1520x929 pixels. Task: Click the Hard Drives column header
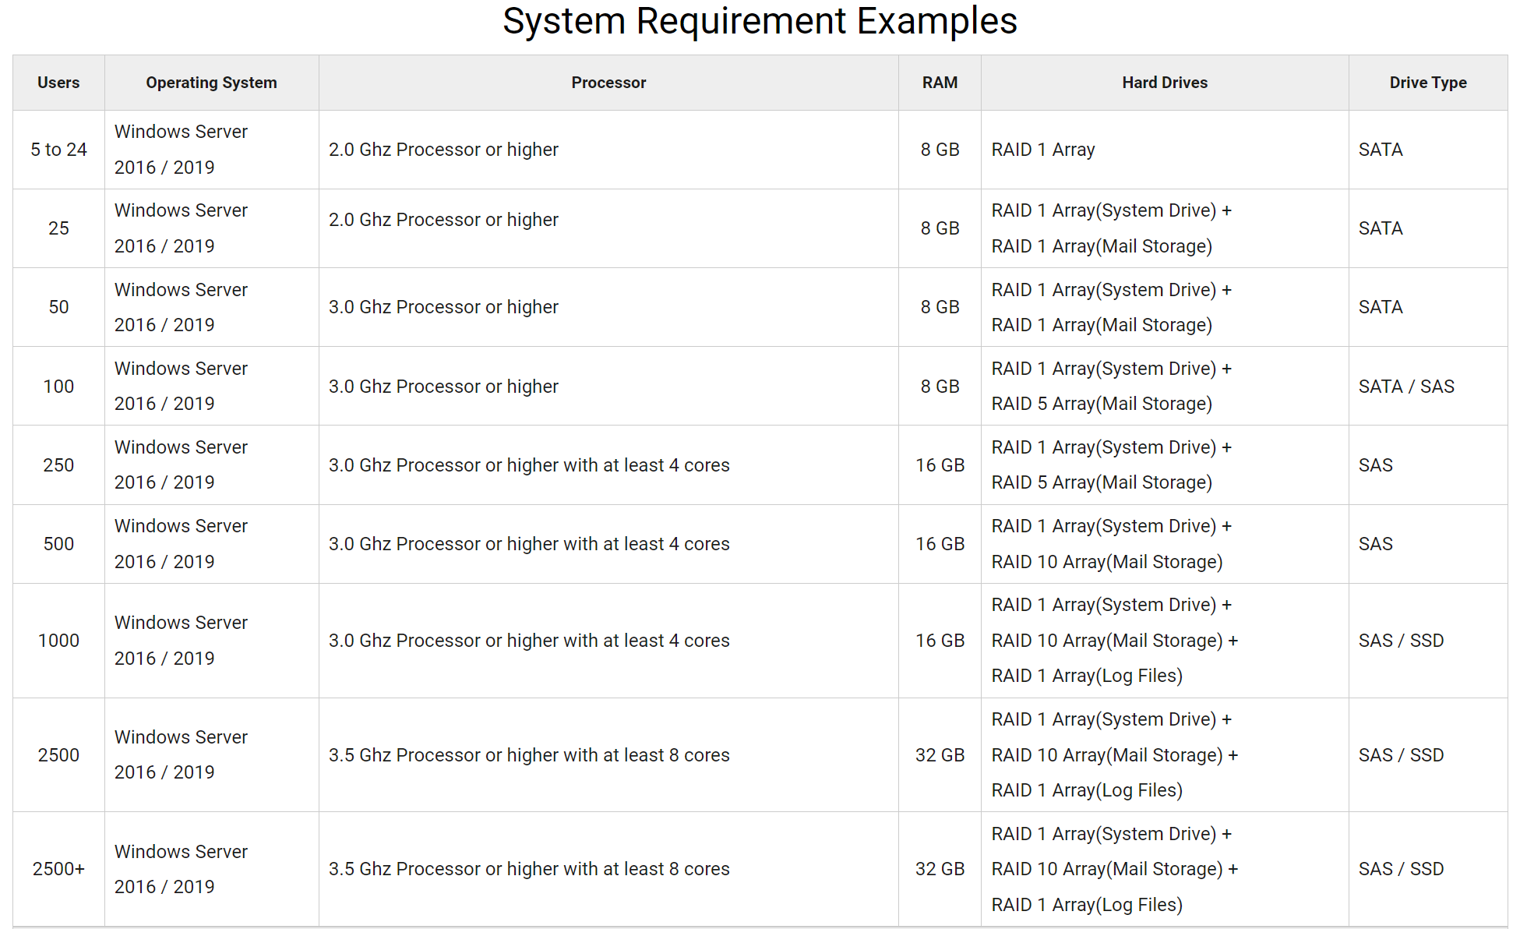[1164, 83]
